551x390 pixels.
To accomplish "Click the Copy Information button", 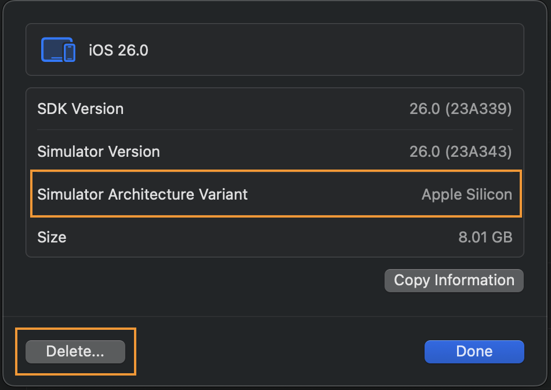I will point(454,281).
